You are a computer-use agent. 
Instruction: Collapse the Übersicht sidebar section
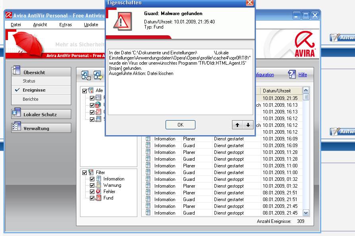point(41,72)
